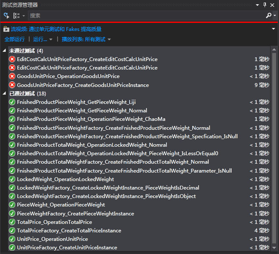Click the group-by tests toolbar icon
Viewport: 279px width, 254px height.
(x=17, y=16)
